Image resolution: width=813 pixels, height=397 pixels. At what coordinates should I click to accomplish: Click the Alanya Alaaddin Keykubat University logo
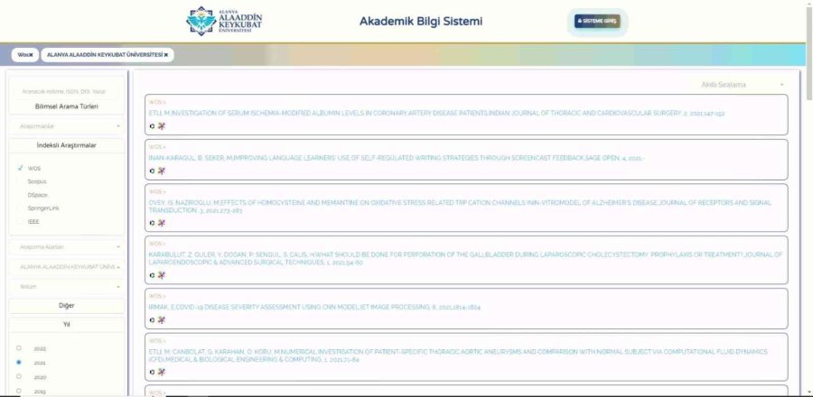tap(214, 21)
